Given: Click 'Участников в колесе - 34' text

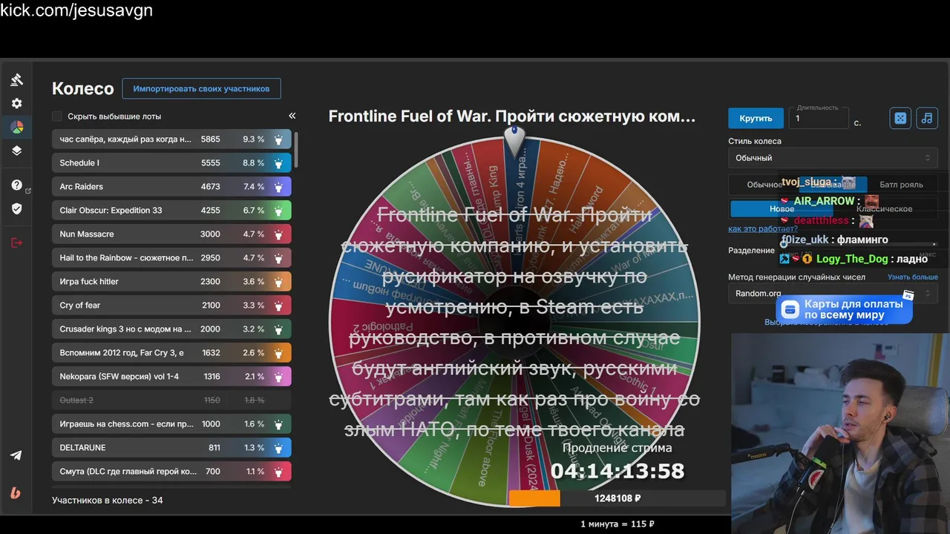Looking at the screenshot, I should click(x=108, y=501).
